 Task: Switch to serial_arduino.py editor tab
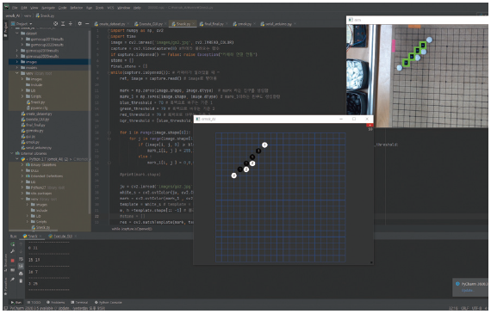tap(278, 24)
